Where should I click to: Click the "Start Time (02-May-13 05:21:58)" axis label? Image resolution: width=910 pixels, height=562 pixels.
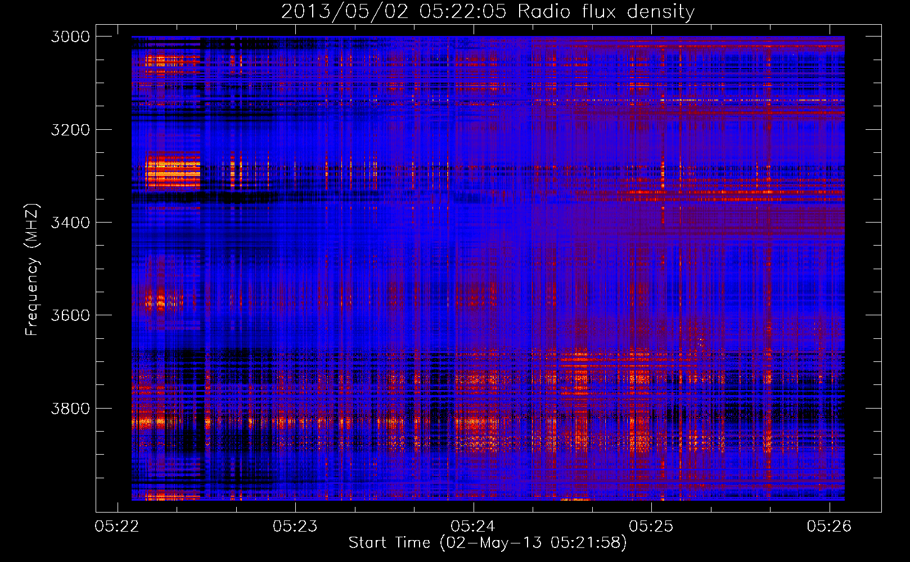[487, 543]
